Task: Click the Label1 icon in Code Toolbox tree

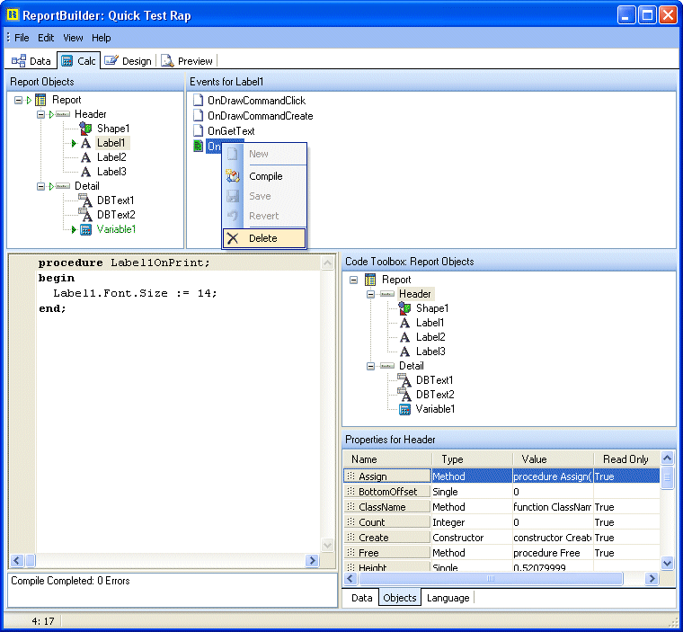Action: (404, 323)
